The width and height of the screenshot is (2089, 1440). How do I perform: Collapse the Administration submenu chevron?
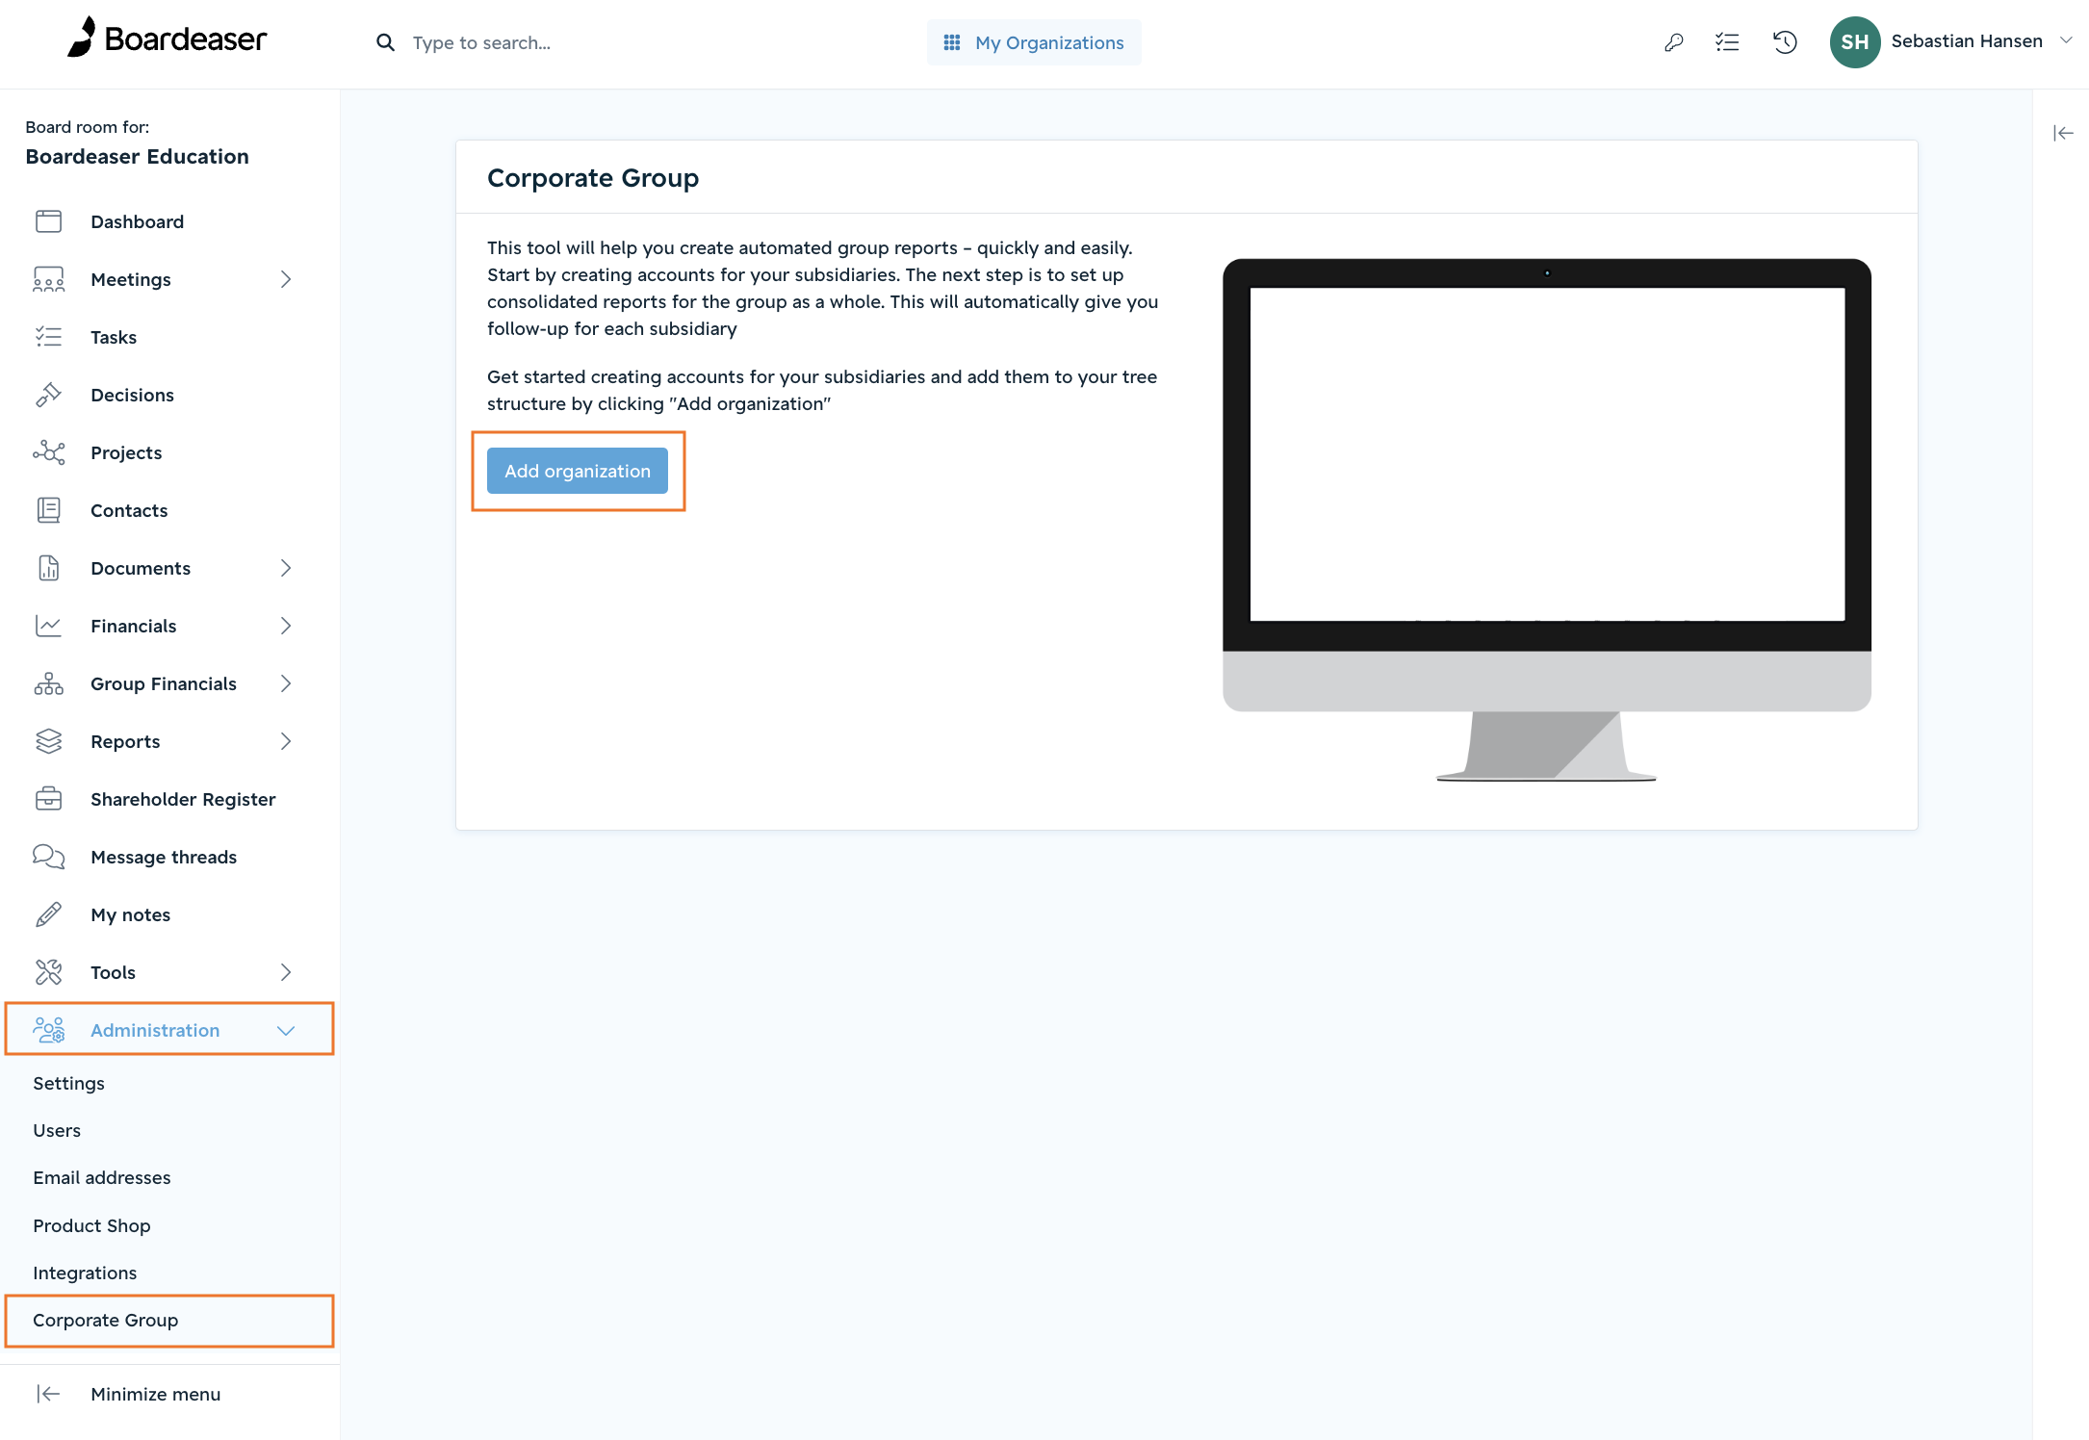tap(286, 1031)
